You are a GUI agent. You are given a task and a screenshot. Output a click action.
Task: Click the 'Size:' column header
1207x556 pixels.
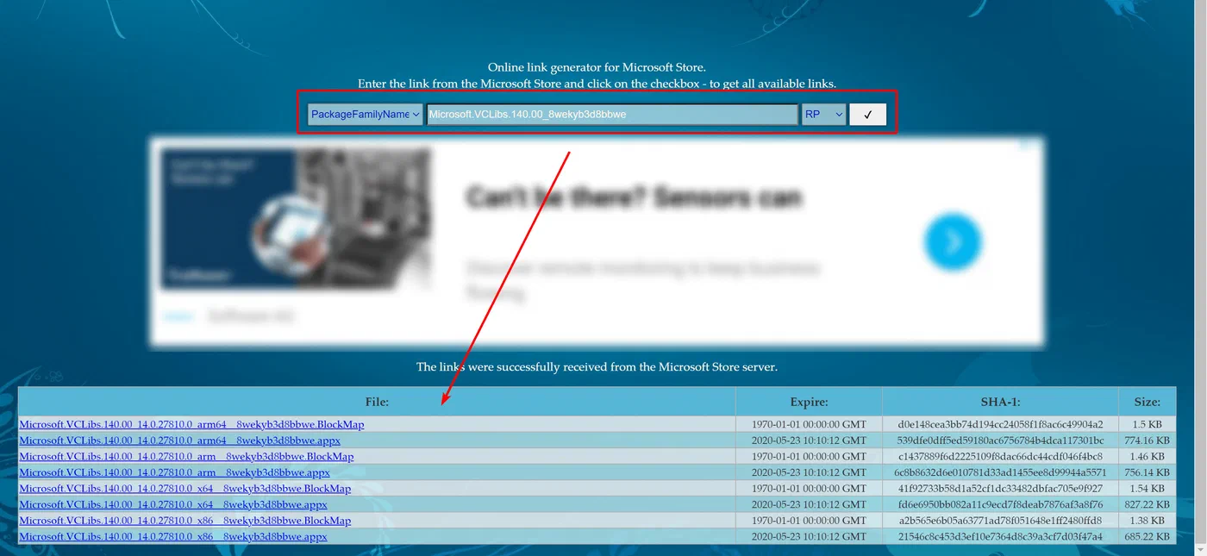point(1147,402)
